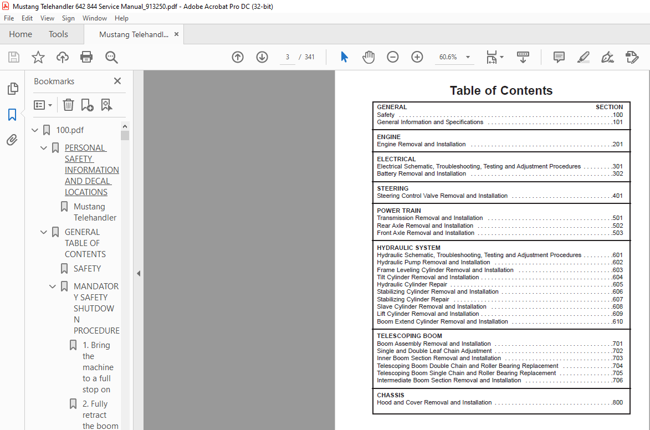Switch to the Home tab

[21, 34]
